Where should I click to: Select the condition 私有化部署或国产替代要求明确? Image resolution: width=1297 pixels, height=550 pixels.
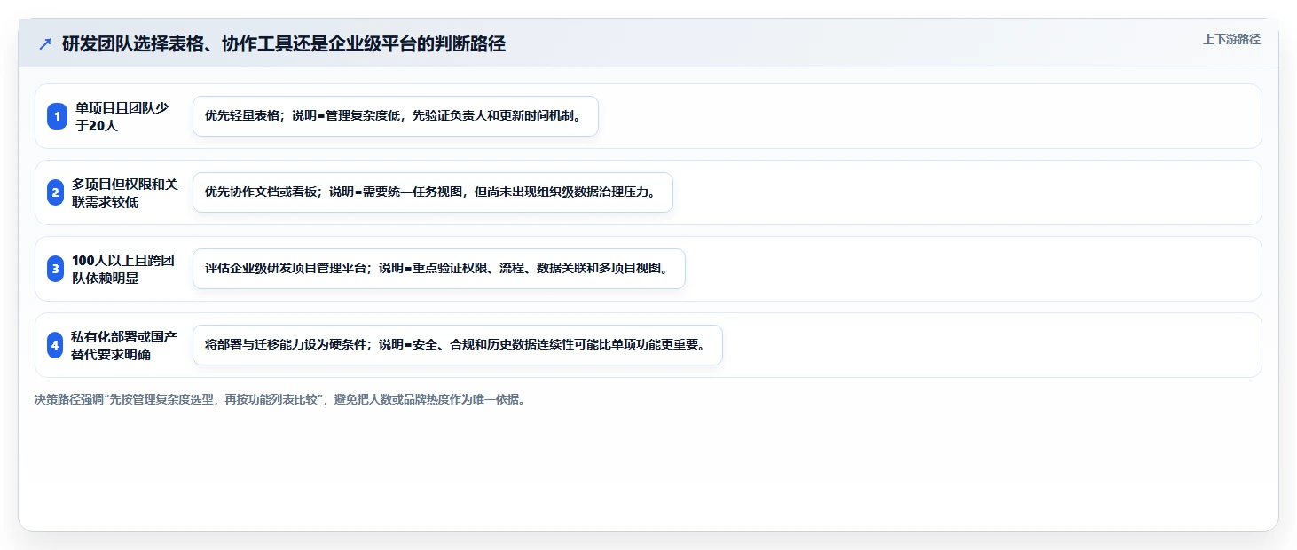coord(124,345)
